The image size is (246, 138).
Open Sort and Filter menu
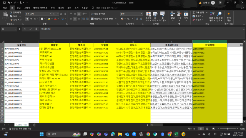(212, 16)
